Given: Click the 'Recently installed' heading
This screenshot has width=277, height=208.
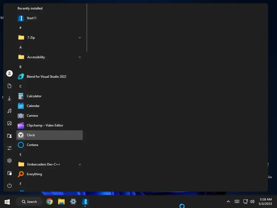Looking at the screenshot, I should coord(30,8).
